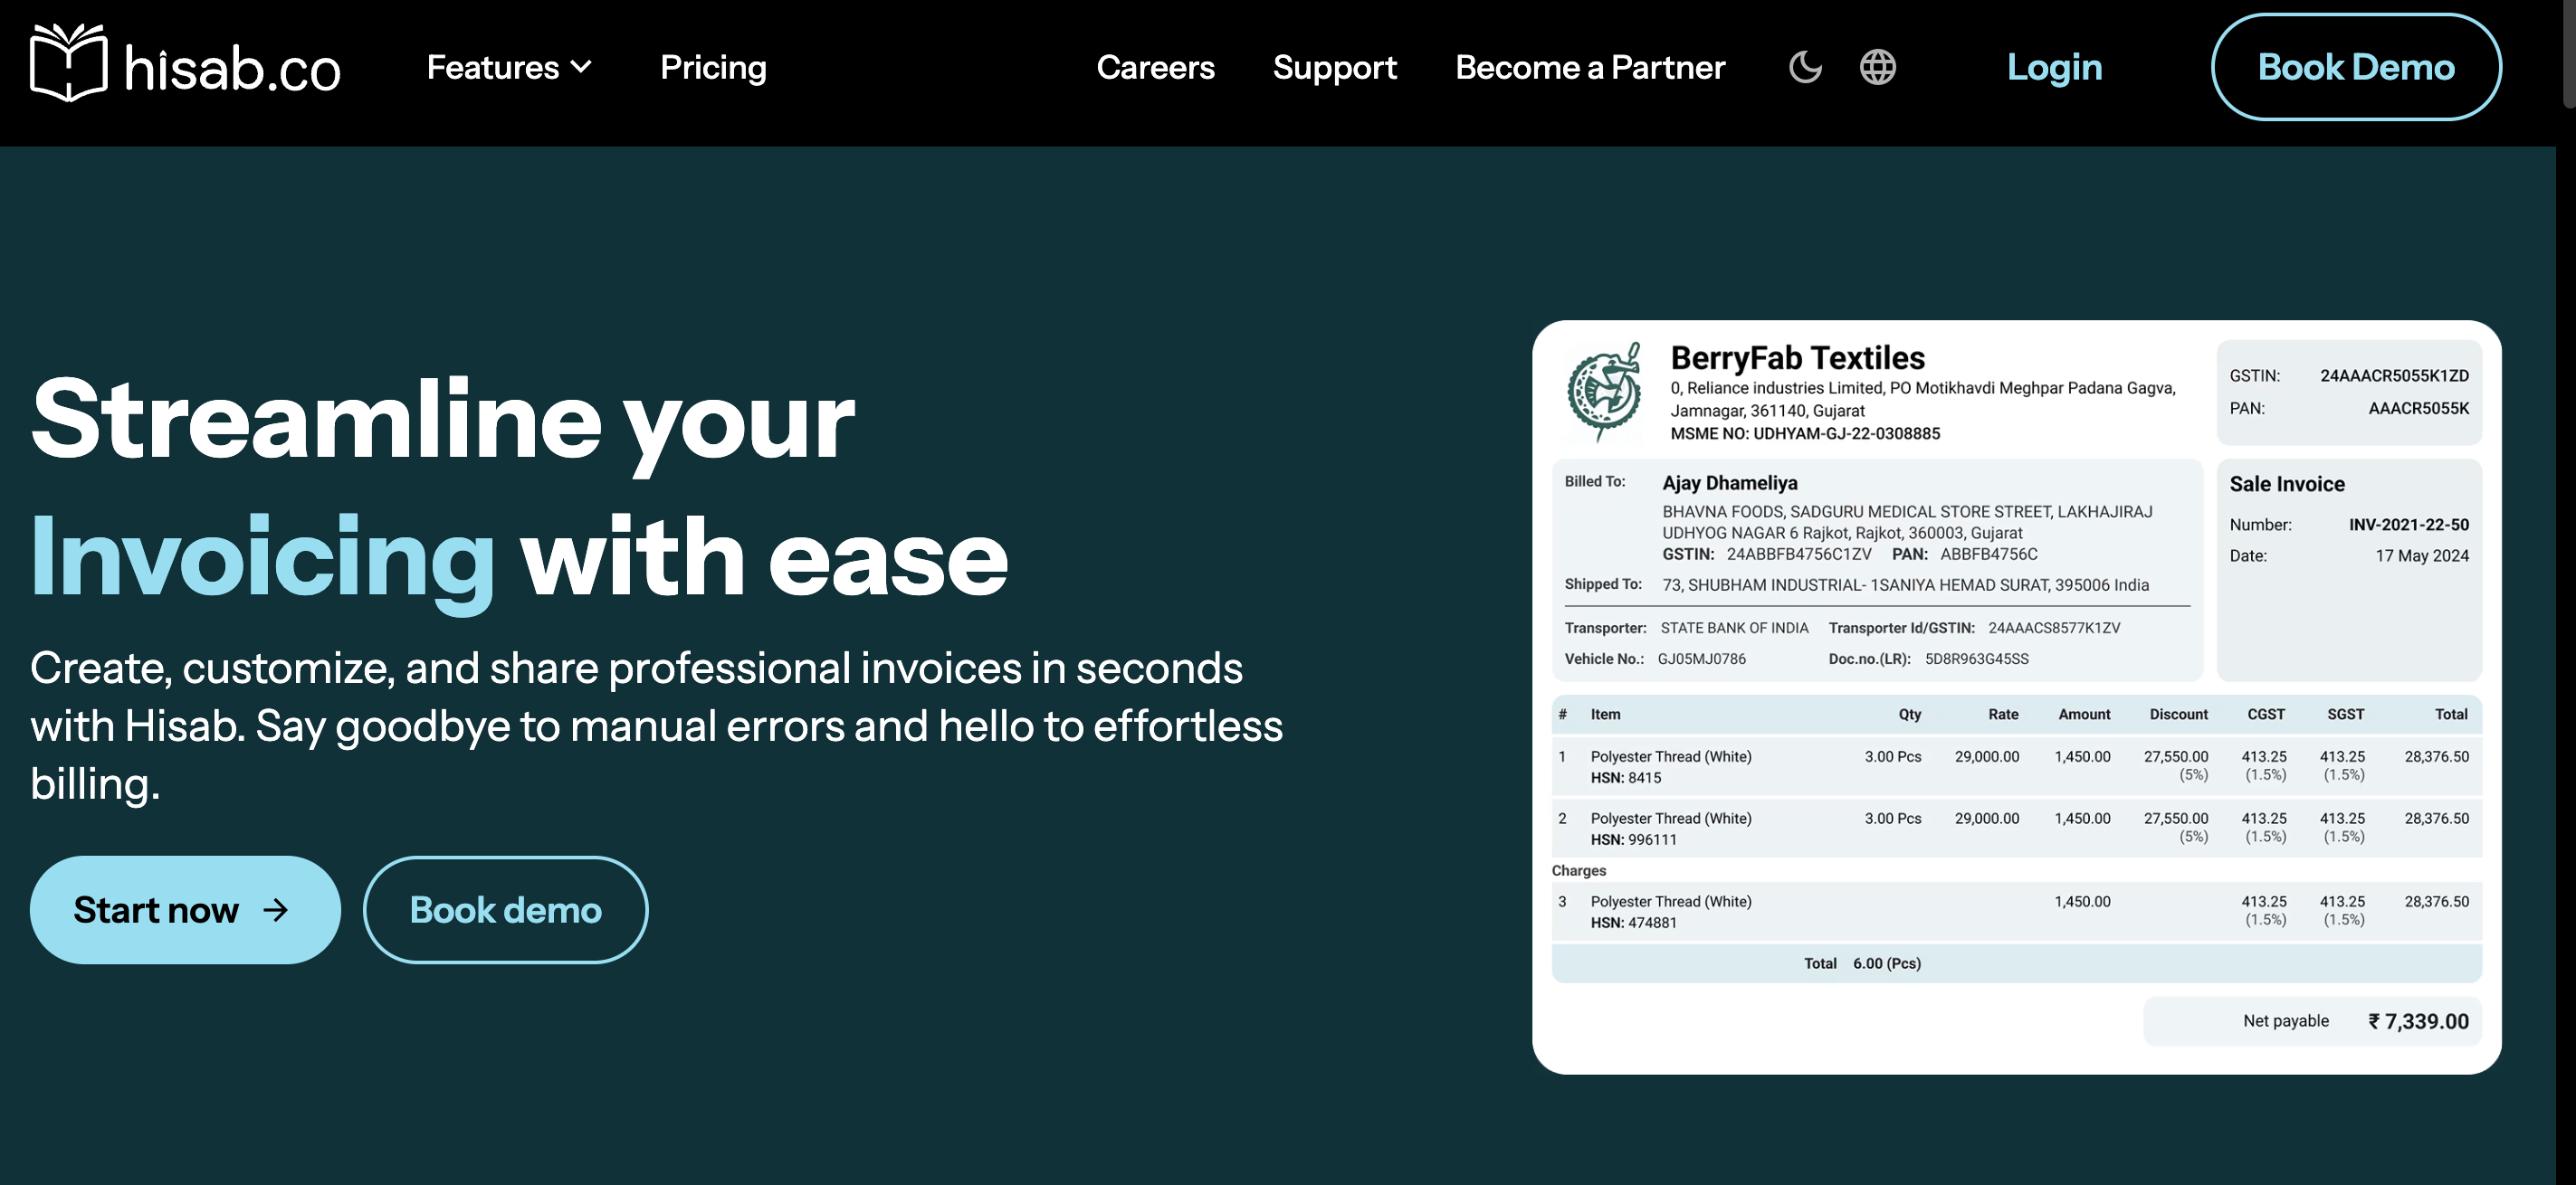Select the Doc.no 5D8R963G45SS
Screen dimensions: 2576x1185
(1976, 659)
